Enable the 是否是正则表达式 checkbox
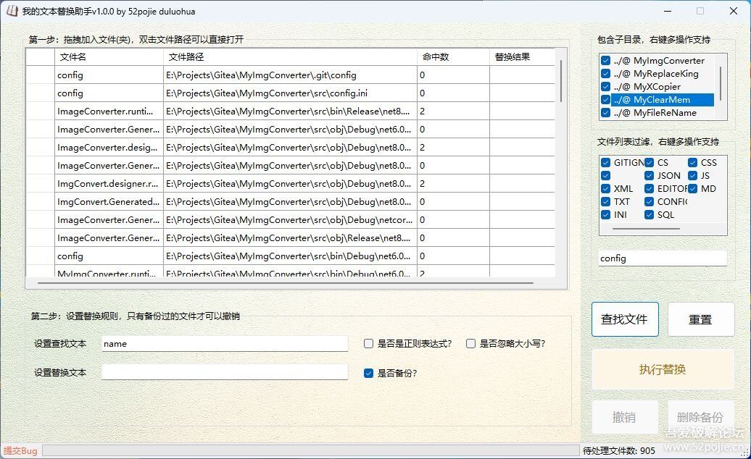The image size is (751, 459). tap(368, 343)
